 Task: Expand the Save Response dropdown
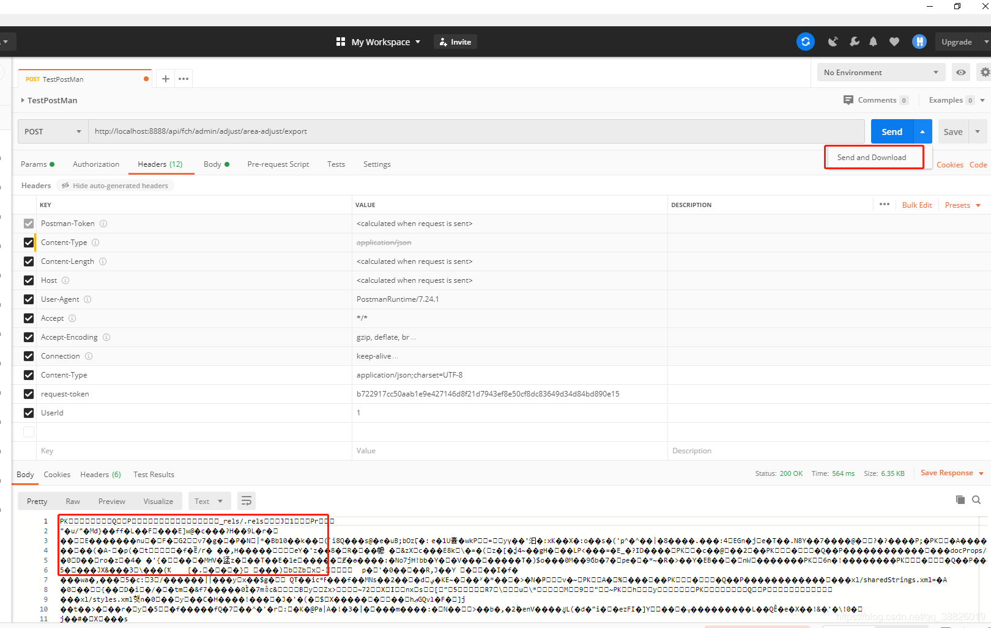[981, 473]
